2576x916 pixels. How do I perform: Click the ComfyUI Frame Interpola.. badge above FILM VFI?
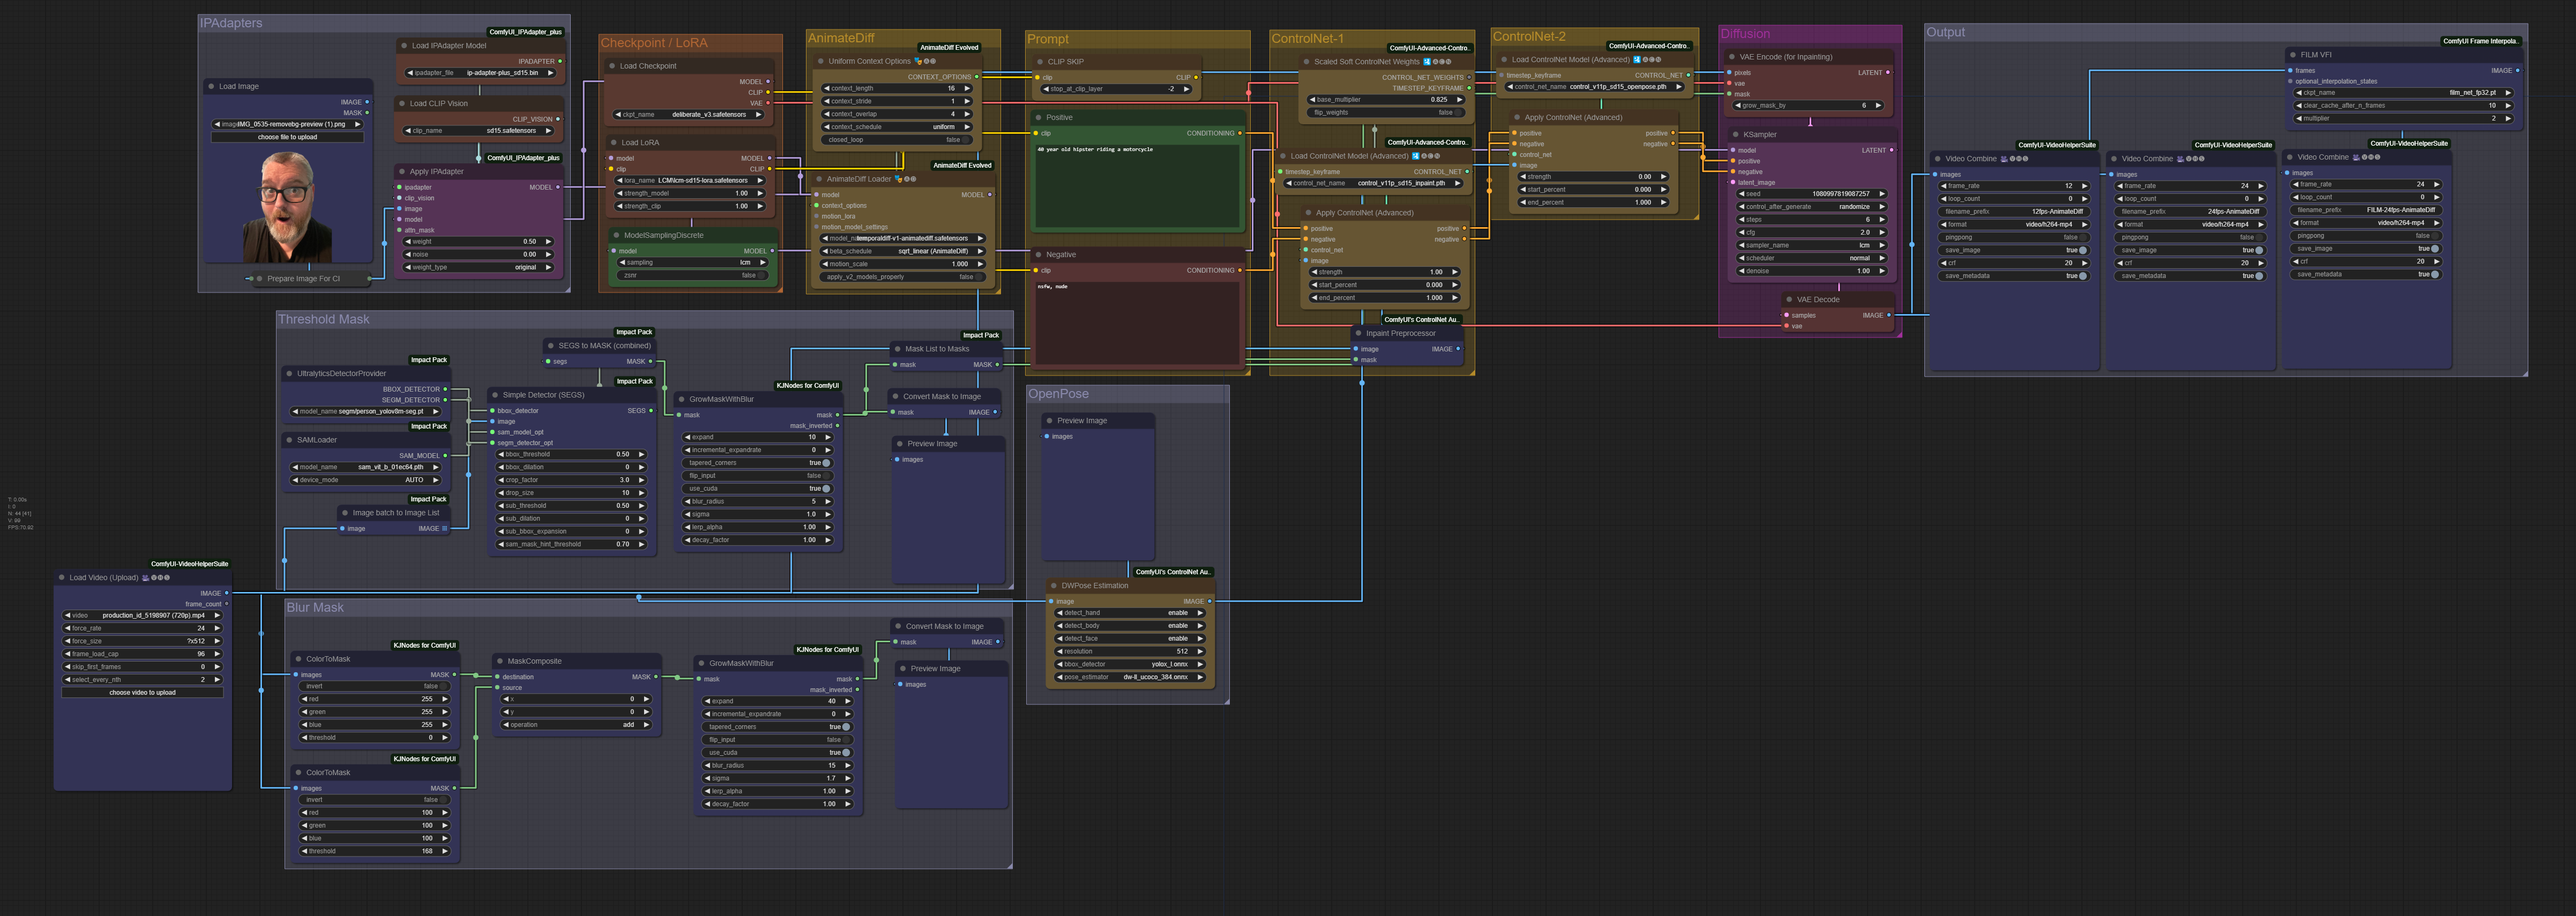tap(2480, 41)
